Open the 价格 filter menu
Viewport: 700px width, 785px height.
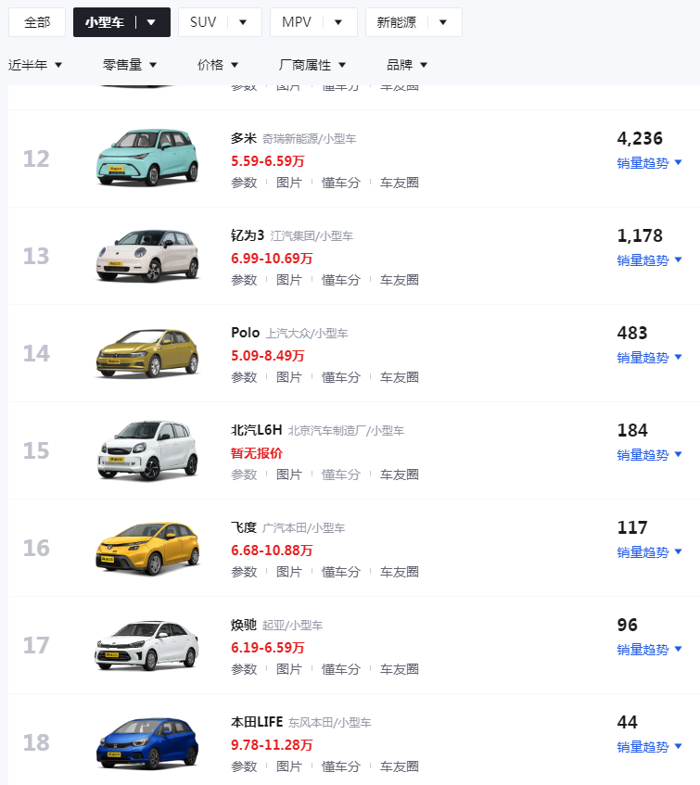(x=218, y=65)
